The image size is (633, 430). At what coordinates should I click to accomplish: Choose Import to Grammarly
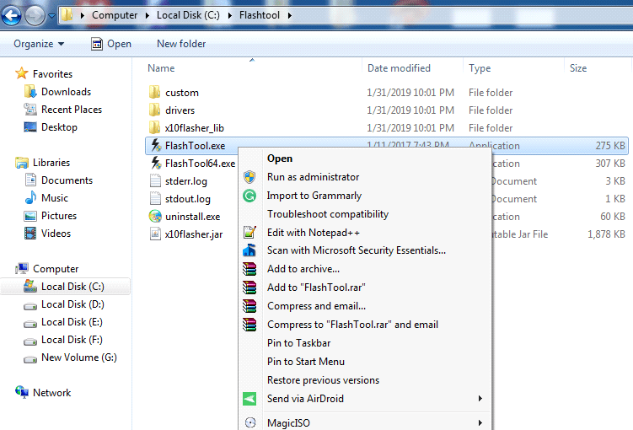point(365,196)
